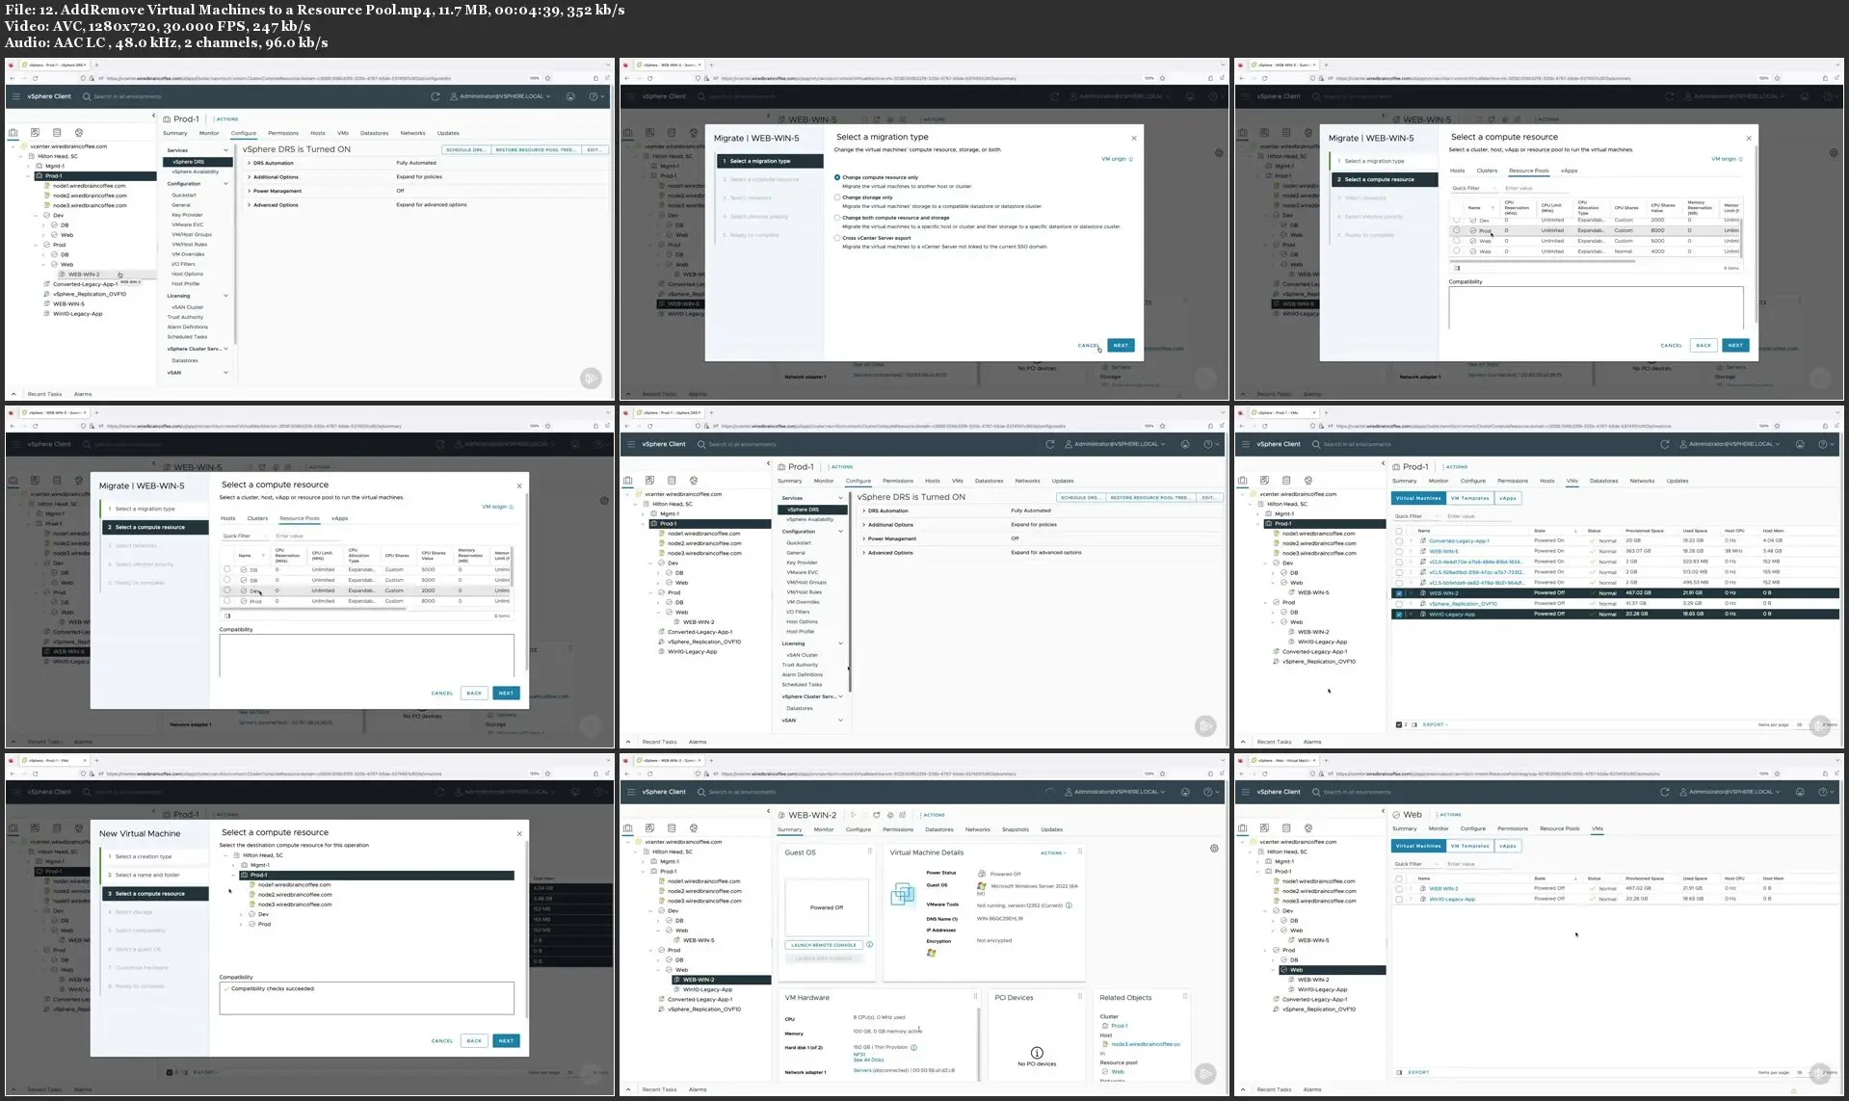
Task: In first thumbnail, click vSphere Client hamburger menu icon
Action: (x=15, y=96)
